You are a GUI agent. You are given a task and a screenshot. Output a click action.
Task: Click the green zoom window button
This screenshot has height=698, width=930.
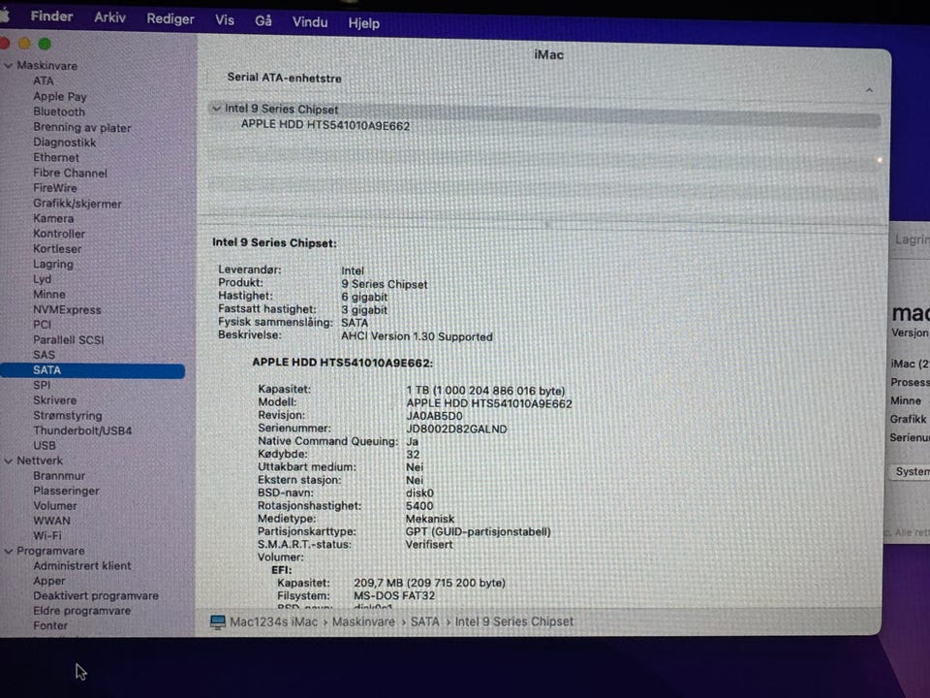(x=45, y=44)
